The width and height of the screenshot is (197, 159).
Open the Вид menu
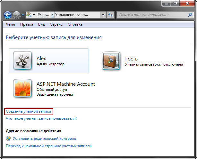(x=41, y=24)
